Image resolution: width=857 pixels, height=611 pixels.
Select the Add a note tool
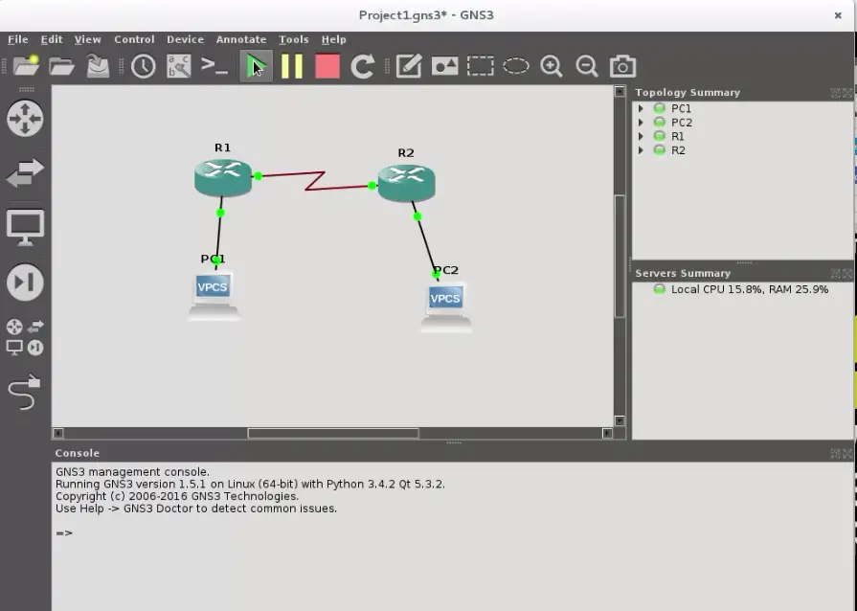click(409, 66)
